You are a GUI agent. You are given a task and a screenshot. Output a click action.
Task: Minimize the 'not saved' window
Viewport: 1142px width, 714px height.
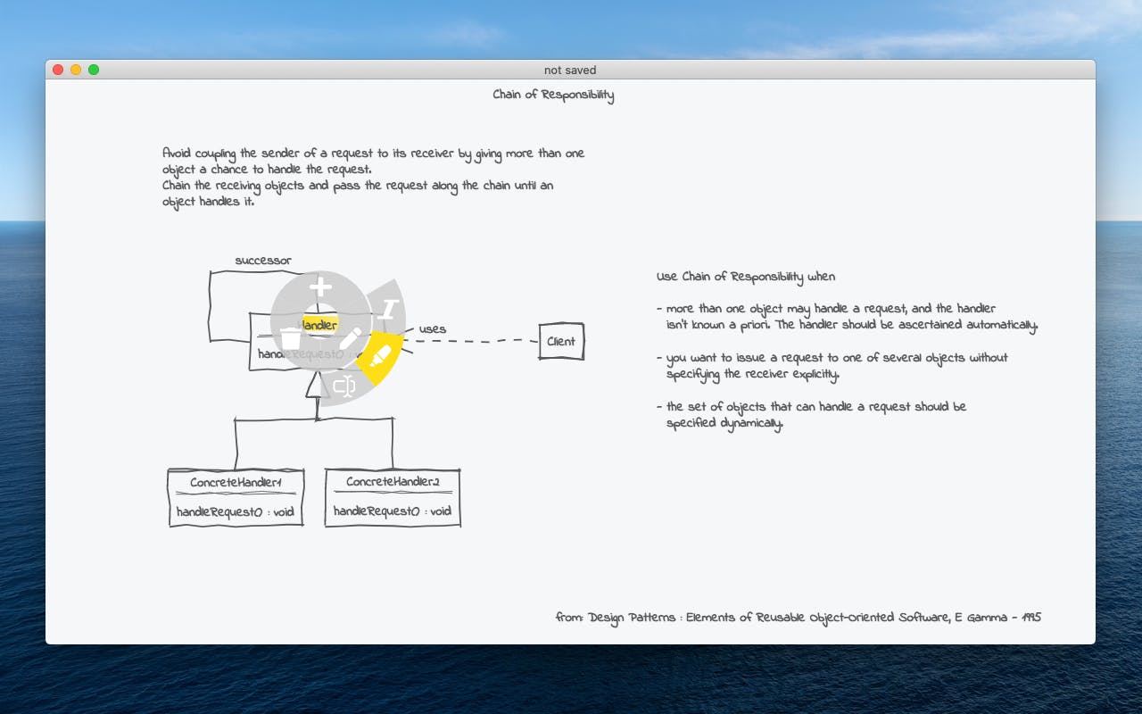pos(76,70)
